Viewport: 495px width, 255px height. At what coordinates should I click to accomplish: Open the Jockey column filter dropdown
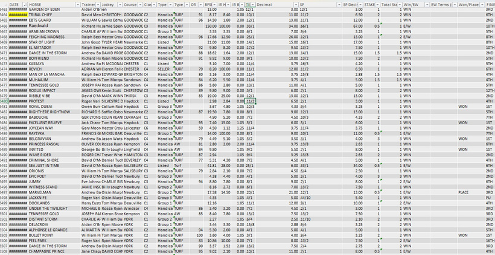[119, 4]
